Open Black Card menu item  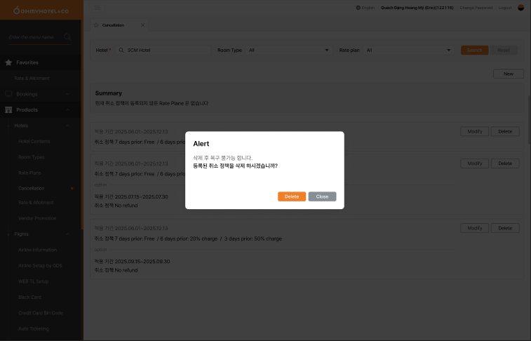click(x=29, y=297)
